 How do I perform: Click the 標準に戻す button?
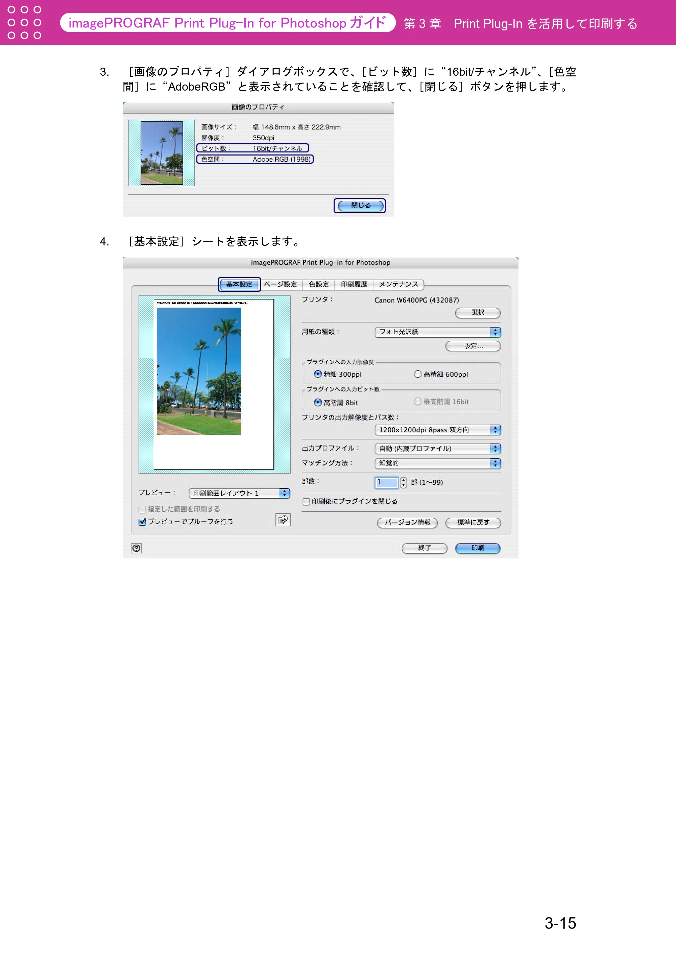[473, 523]
